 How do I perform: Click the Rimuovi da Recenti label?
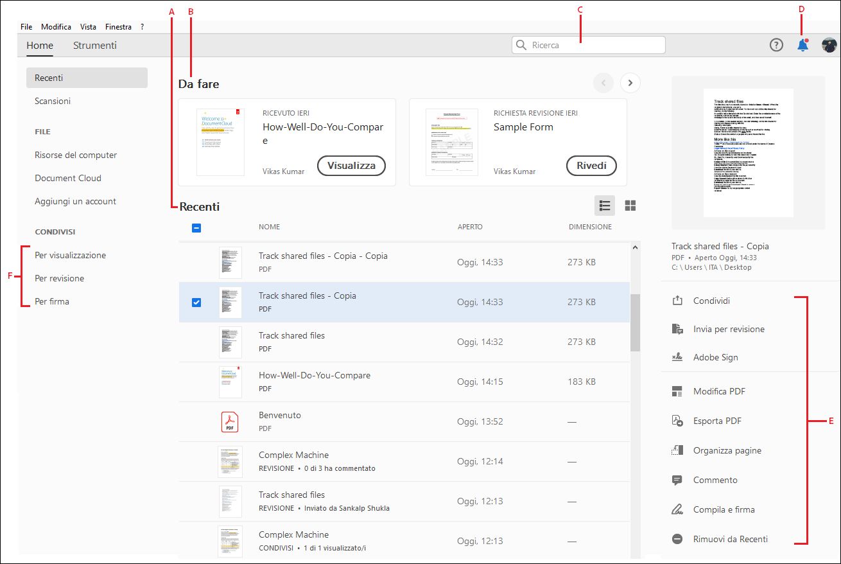click(x=731, y=539)
